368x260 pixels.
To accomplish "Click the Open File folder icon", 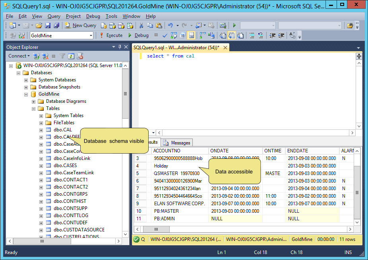I will 39,25.
